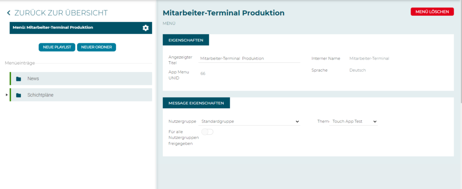462x189 pixels.
Task: Toggle 'Für alle Nutzergruppen freigegeben' switch
Action: 208,132
